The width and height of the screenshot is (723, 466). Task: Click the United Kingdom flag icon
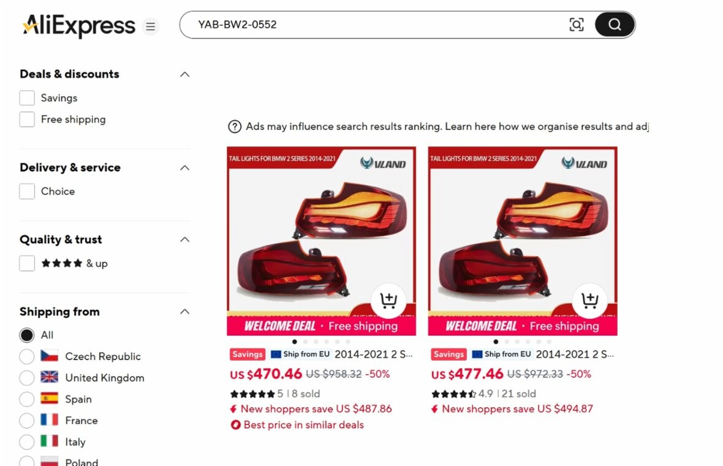[x=50, y=377]
